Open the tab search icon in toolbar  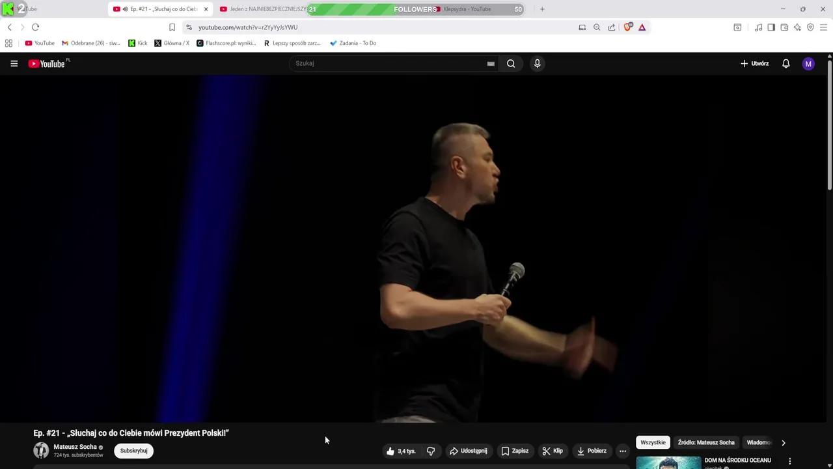[x=737, y=27]
